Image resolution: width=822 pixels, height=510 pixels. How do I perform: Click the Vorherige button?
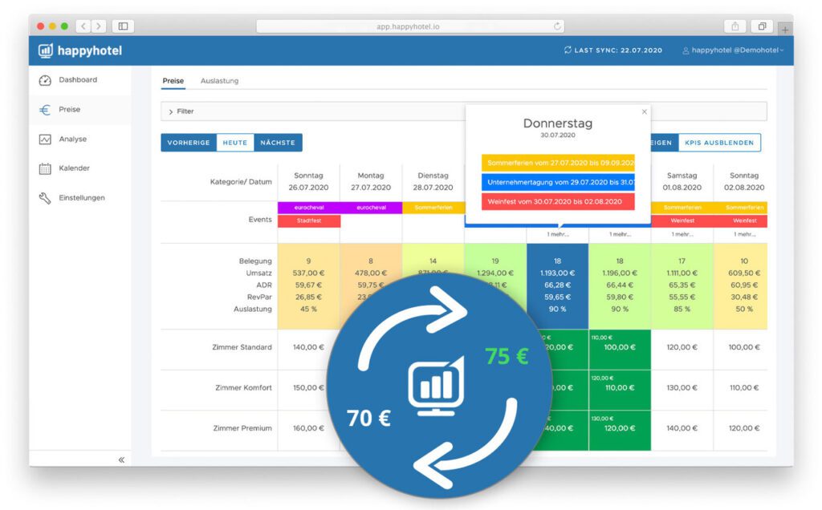pos(189,143)
